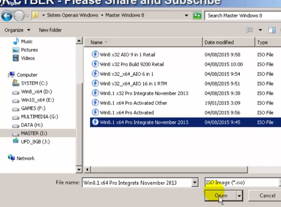Image resolution: width=281 pixels, height=207 pixels.
Task: Open the ISO Image (*.iso) file type combo
Action: click(243, 183)
